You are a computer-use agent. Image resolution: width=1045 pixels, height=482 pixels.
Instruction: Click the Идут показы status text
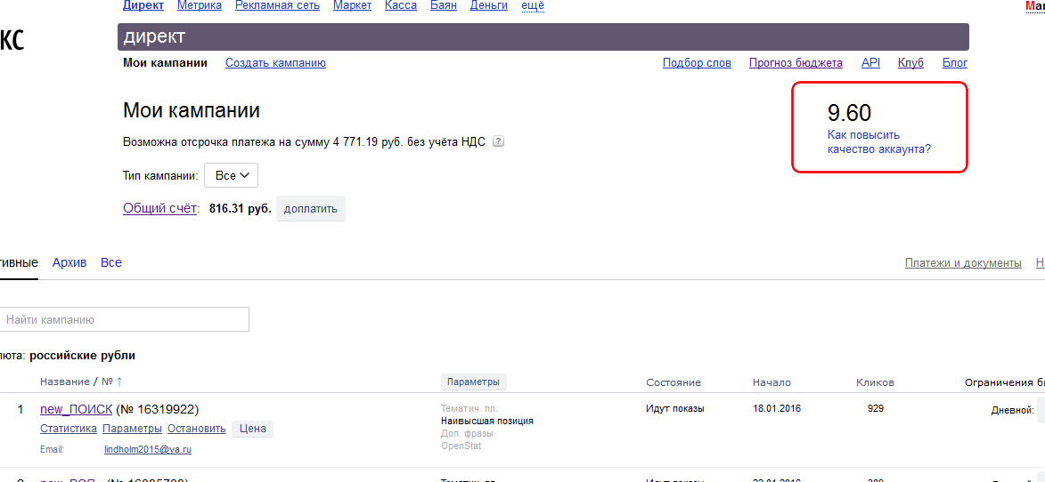(675, 408)
